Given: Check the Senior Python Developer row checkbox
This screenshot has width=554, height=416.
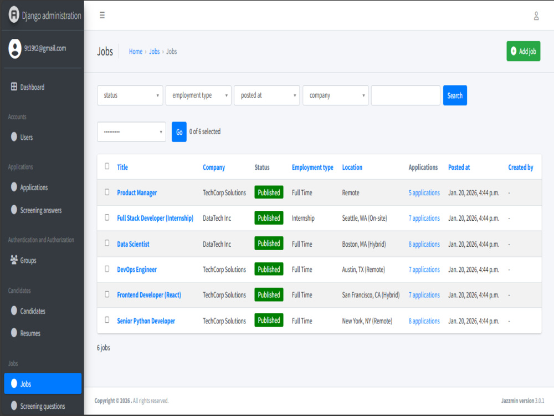Looking at the screenshot, I should click(x=107, y=320).
